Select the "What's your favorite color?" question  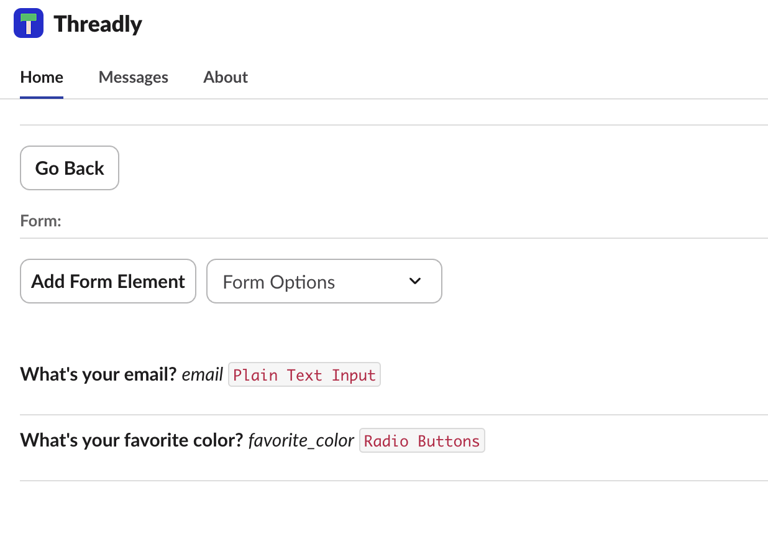(x=131, y=440)
